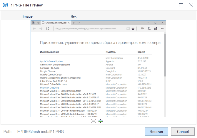Viewport: 197px width, 138px height.
Task: Click the Apple Software Update link in preview
Action: click(x=51, y=61)
